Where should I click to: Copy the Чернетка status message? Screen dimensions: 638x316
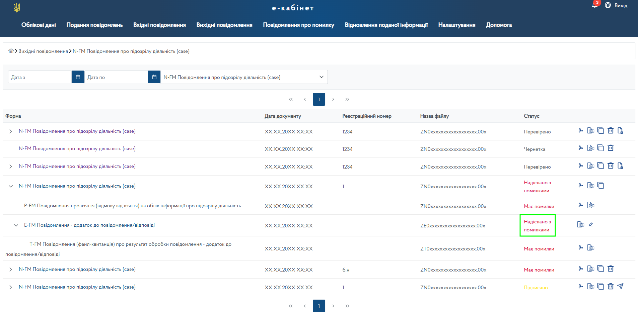pyautogui.click(x=601, y=148)
